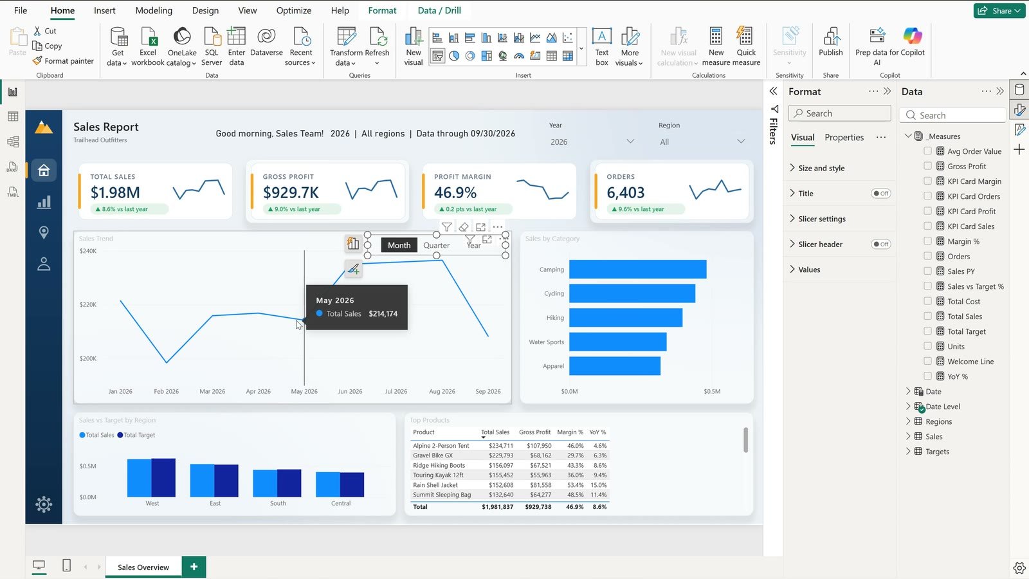This screenshot has width=1029, height=579.
Task: Collapse the Format pane with double chevron
Action: pos(888,91)
